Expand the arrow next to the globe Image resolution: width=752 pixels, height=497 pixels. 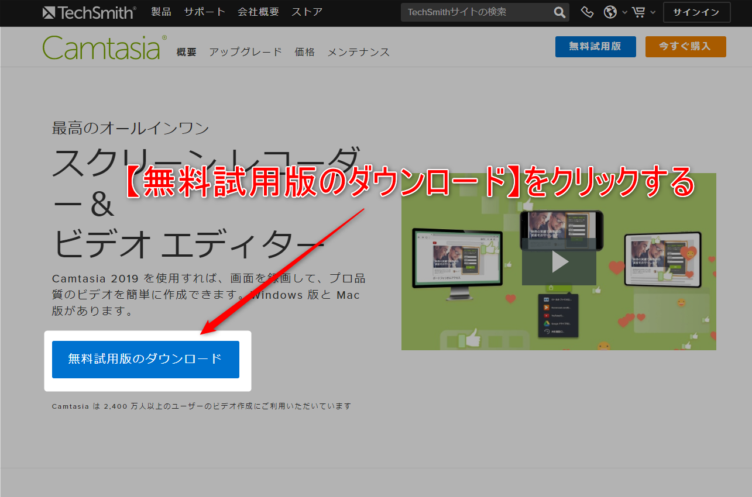pyautogui.click(x=624, y=12)
